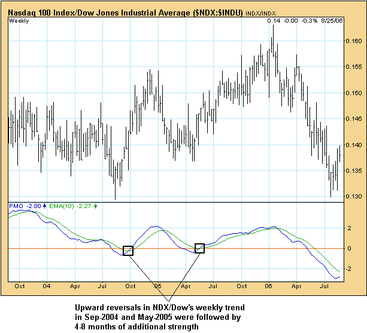The height and width of the screenshot is (333, 367).
Task: Click the Sep-2004 square reversal marker
Action: pos(128,250)
